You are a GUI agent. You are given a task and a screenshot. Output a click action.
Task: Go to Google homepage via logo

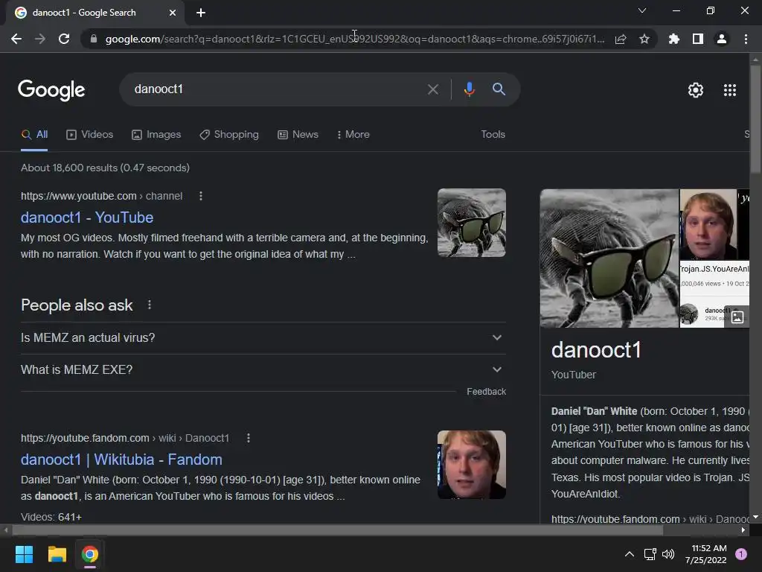[x=51, y=90]
